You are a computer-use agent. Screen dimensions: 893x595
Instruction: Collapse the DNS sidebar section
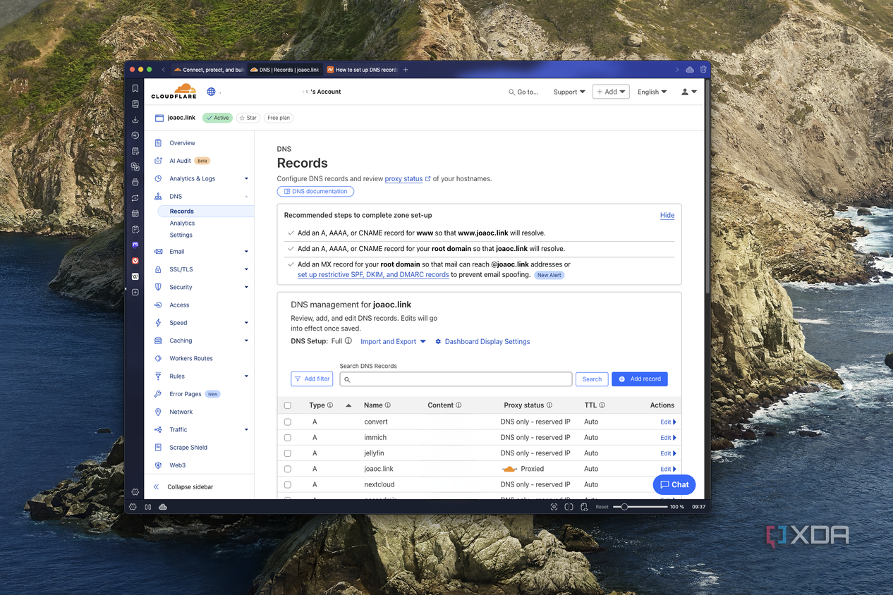point(246,197)
